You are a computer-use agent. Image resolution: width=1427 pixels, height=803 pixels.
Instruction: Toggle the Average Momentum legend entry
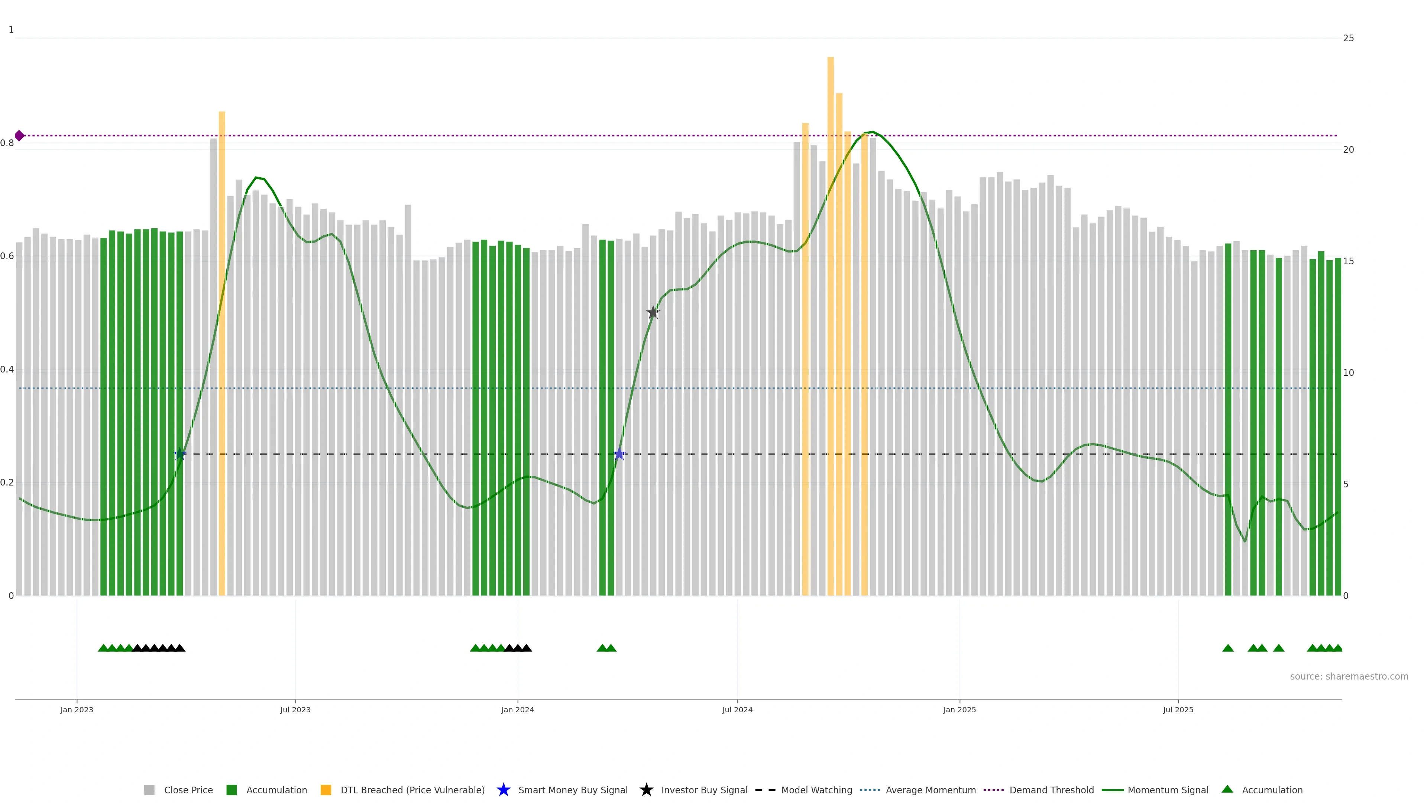pyautogui.click(x=930, y=790)
